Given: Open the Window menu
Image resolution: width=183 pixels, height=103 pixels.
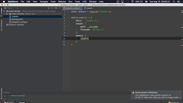Looking at the screenshot, I should (x=93, y=2).
